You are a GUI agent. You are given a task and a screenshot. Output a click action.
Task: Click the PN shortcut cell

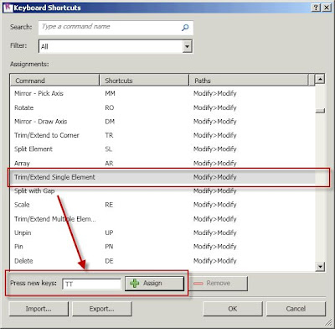(x=109, y=247)
